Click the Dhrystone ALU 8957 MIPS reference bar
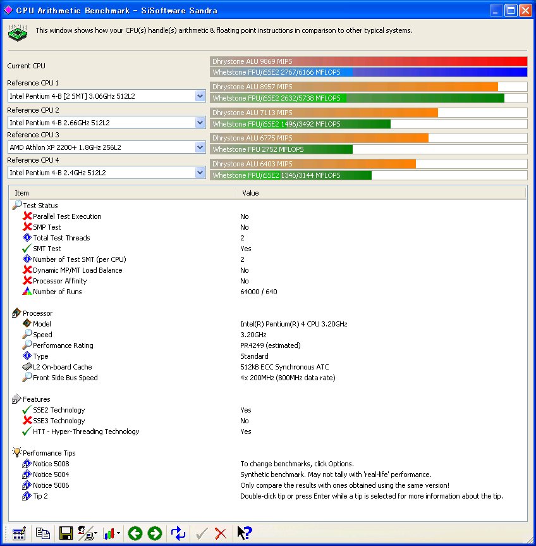 point(368,87)
